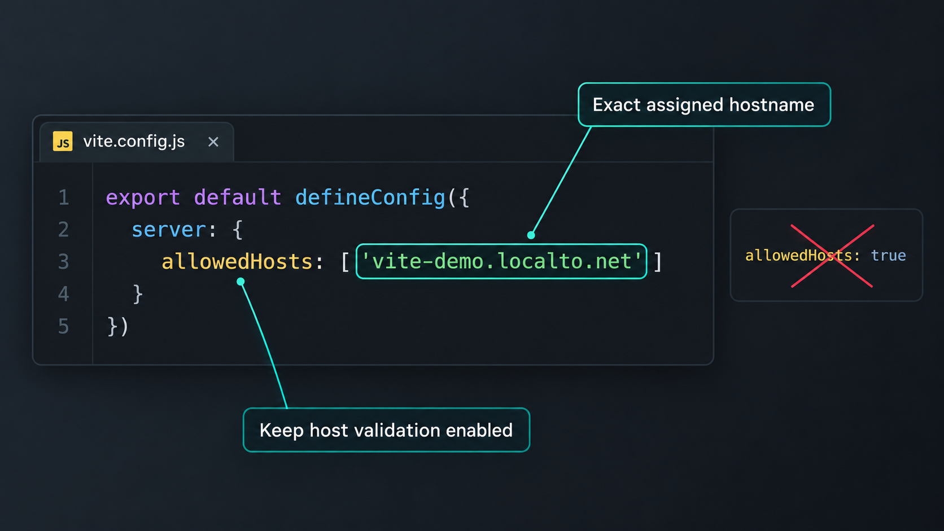Click the allowedHosts key on line 3

point(237,262)
